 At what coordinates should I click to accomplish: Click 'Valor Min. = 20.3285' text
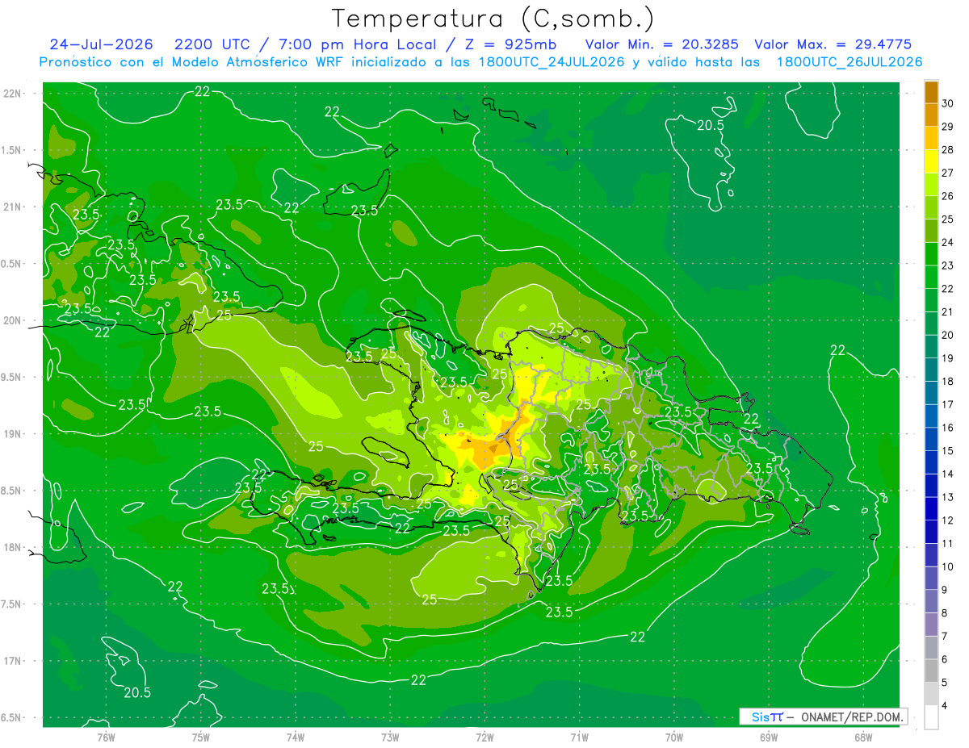click(662, 44)
